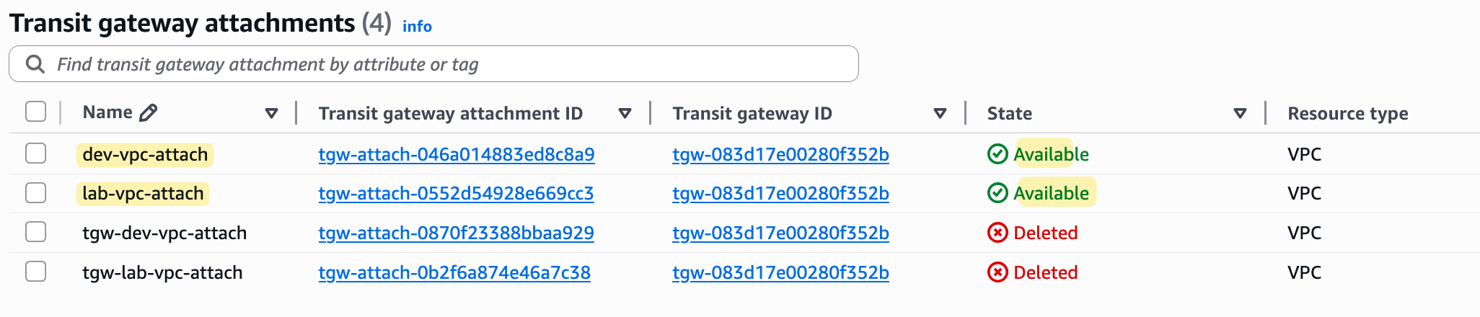Image resolution: width=1480 pixels, height=317 pixels.
Task: Click the magnifier search icon
Action: [x=35, y=64]
